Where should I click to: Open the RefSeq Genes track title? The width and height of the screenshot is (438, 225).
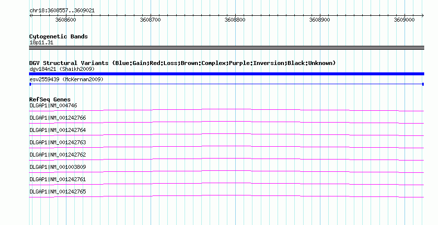click(x=50, y=99)
